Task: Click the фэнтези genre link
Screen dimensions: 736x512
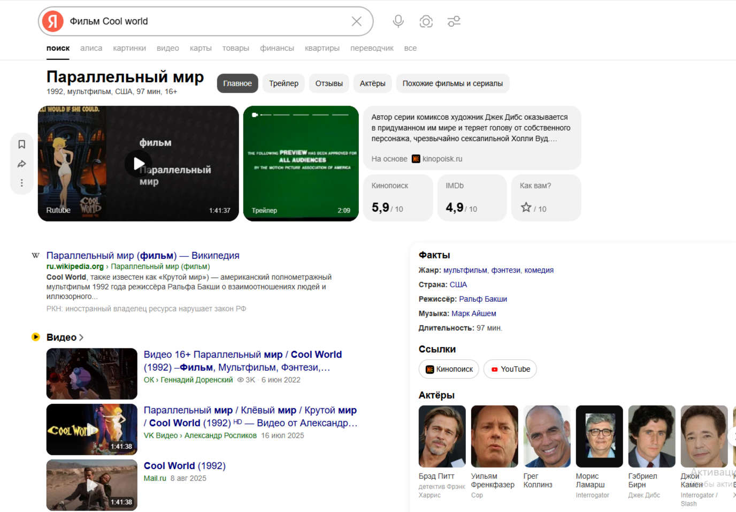Action: [x=506, y=270]
